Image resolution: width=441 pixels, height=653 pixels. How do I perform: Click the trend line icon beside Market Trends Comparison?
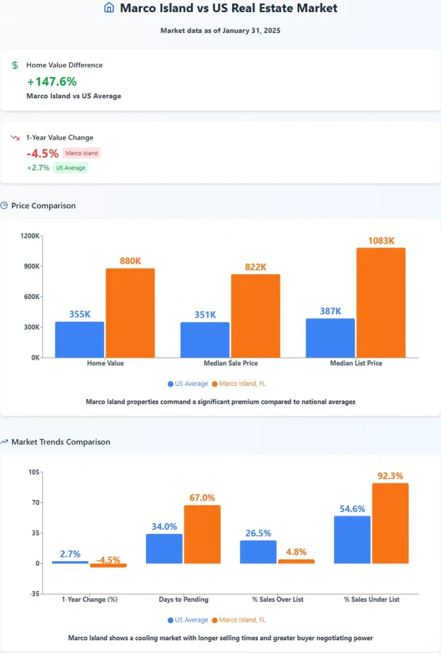[4, 442]
